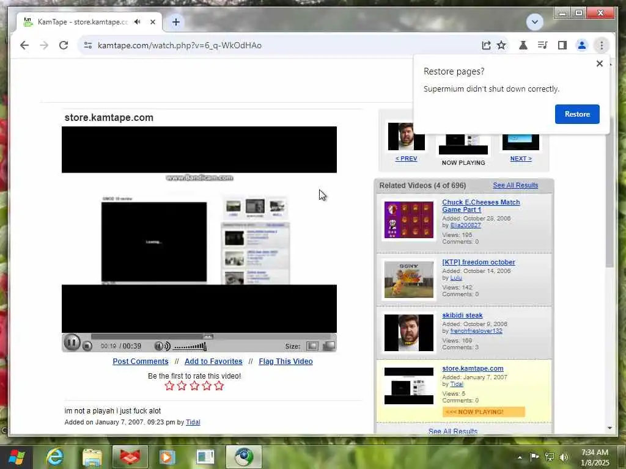Image resolution: width=626 pixels, height=469 pixels.
Task: Rate the video one star
Action: coord(169,386)
